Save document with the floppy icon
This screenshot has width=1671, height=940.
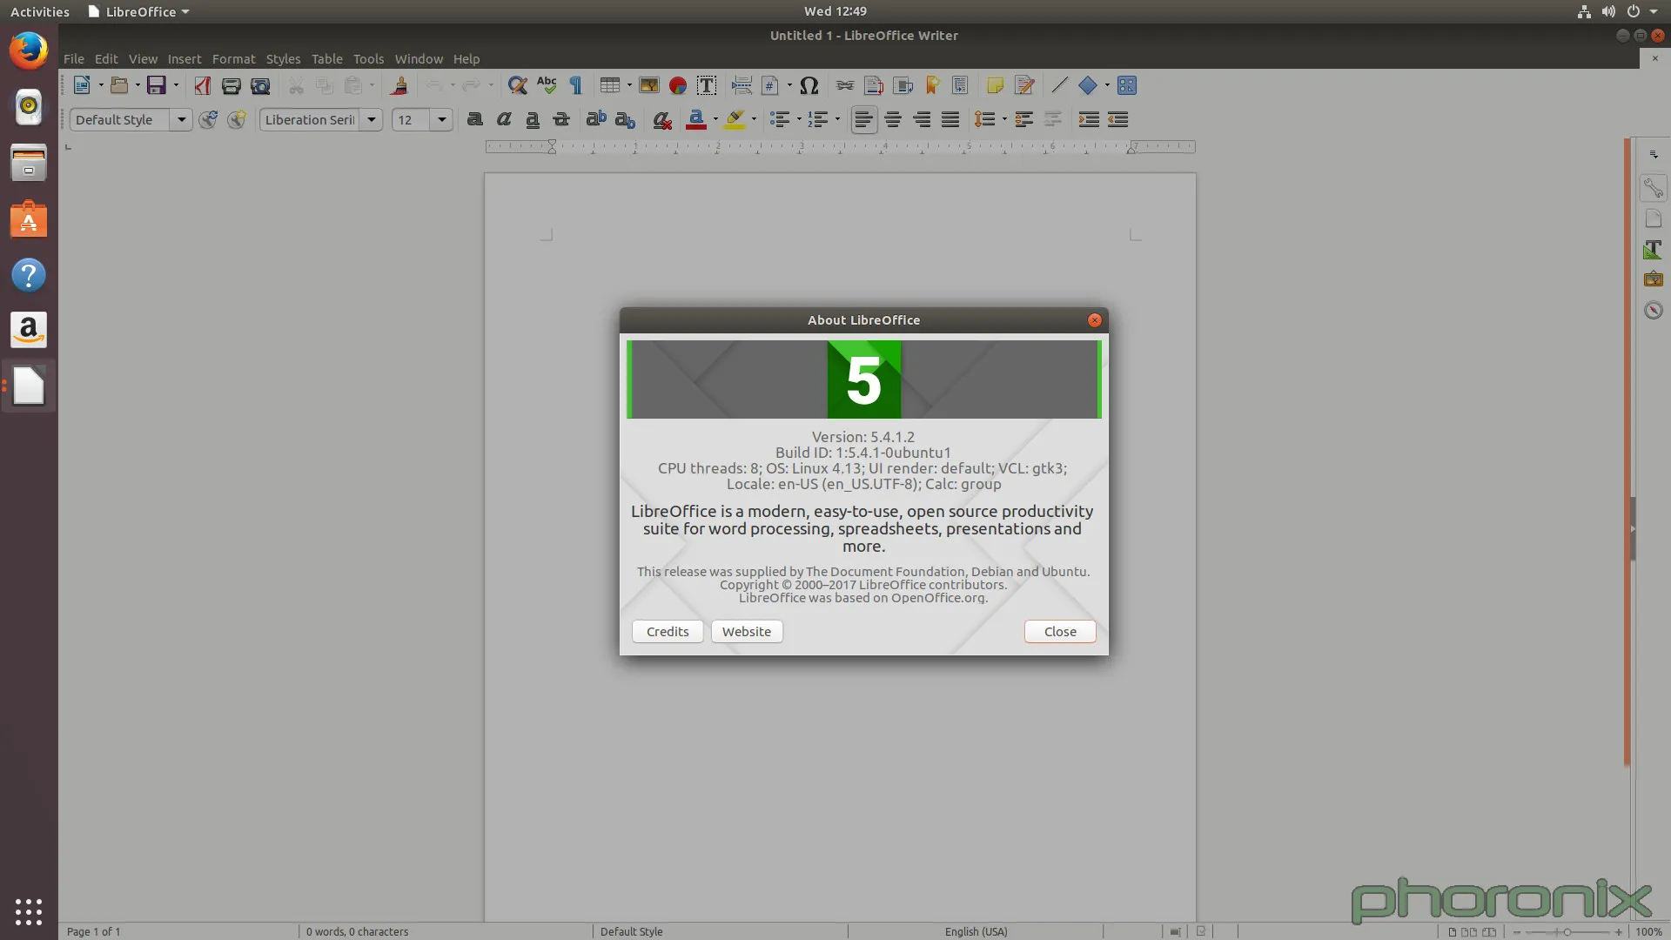point(156,85)
